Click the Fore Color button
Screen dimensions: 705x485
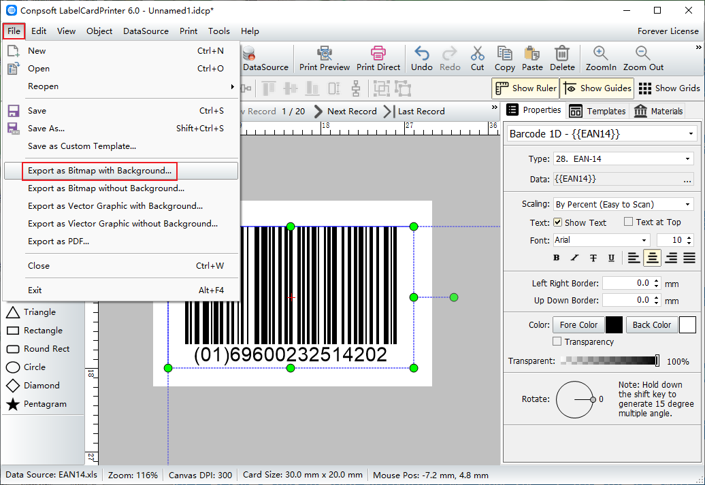(x=578, y=324)
